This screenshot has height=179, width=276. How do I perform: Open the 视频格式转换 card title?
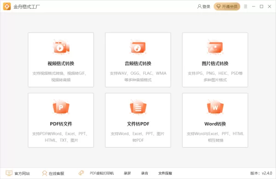61,63
